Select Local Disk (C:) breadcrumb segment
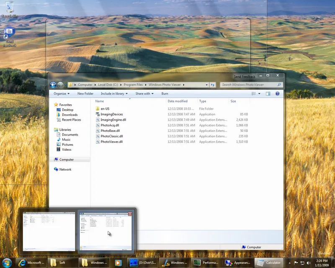This screenshot has height=268, width=335. (108, 85)
